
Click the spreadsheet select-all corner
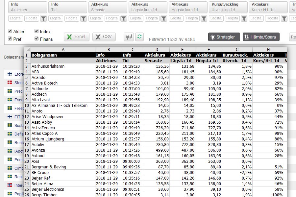[28, 50]
